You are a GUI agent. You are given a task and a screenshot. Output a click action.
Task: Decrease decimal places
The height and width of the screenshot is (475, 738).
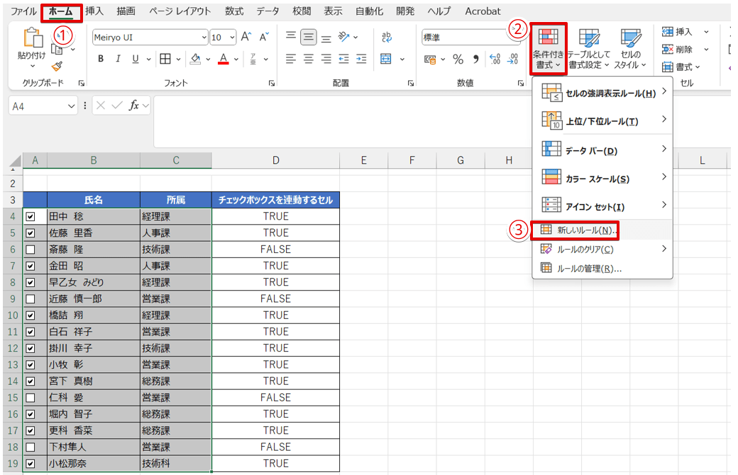pyautogui.click(x=512, y=59)
